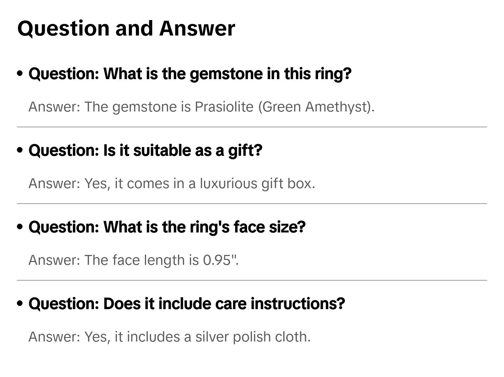
Task: Select the care instructions question
Action: tap(187, 303)
